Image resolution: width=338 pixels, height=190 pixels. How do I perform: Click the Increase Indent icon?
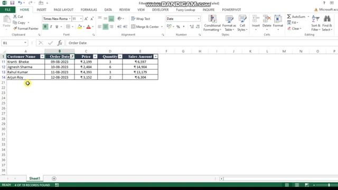125,26
